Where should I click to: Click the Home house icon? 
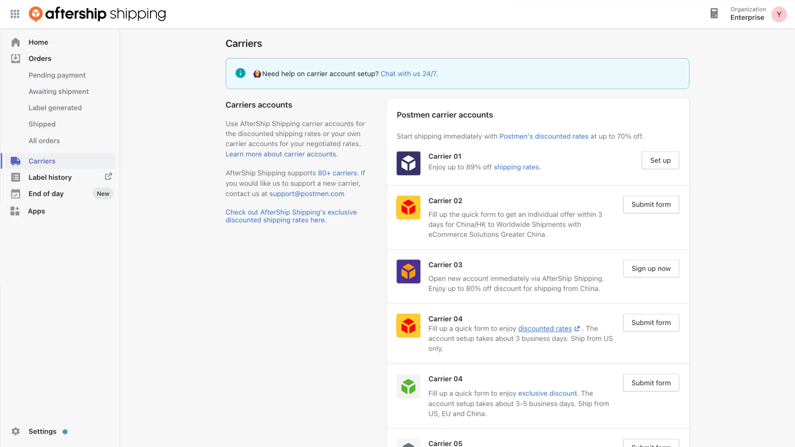pyautogui.click(x=16, y=42)
